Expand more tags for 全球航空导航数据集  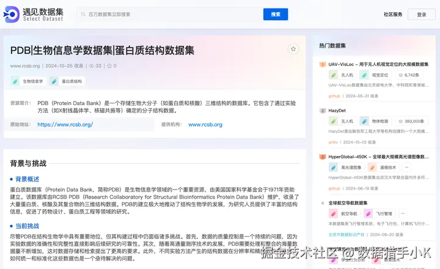[403, 214]
